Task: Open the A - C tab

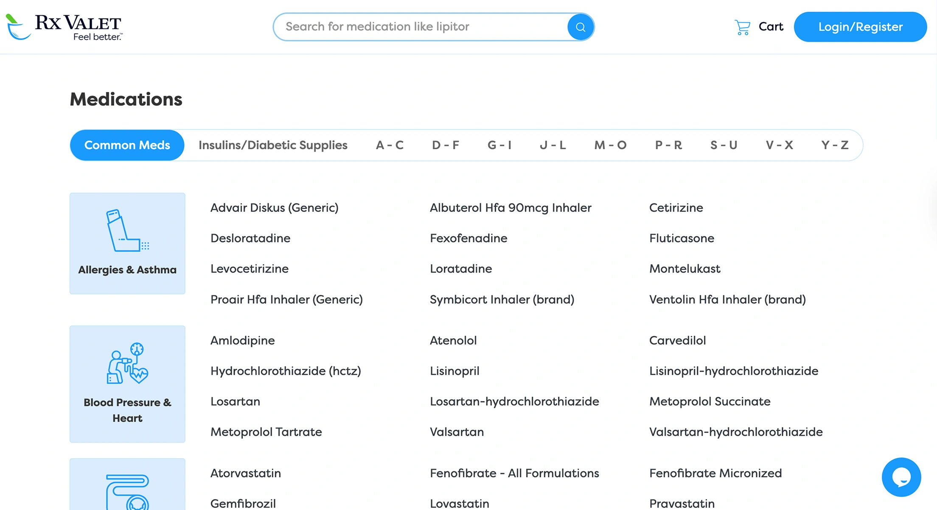Action: (390, 145)
